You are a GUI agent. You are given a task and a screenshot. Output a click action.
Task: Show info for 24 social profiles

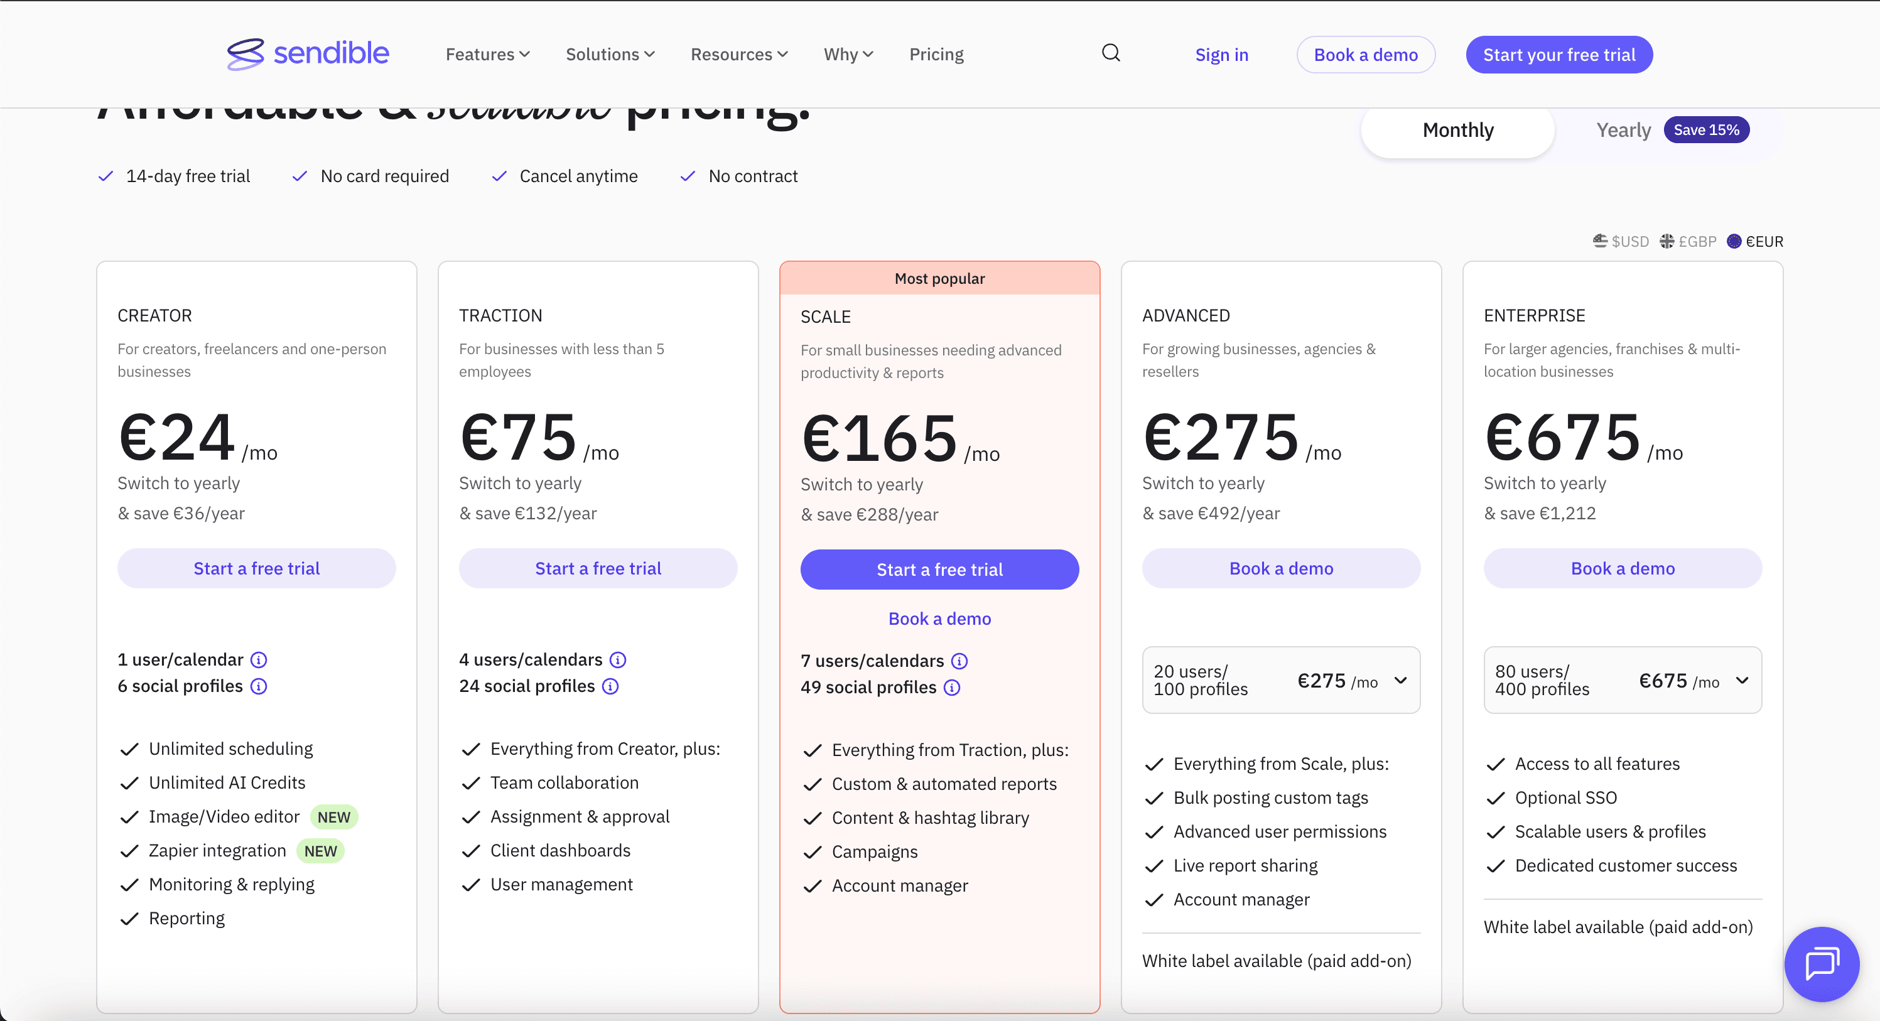tap(610, 686)
